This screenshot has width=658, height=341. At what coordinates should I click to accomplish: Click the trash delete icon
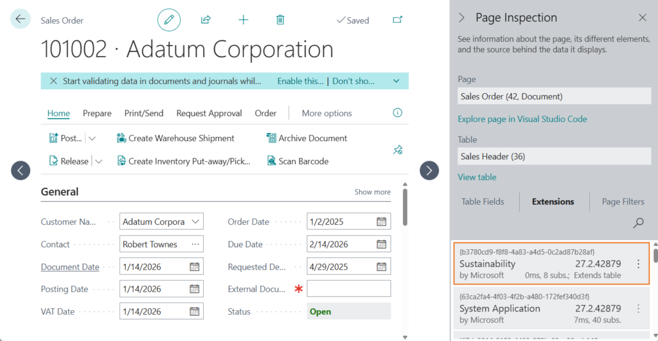coord(280,20)
